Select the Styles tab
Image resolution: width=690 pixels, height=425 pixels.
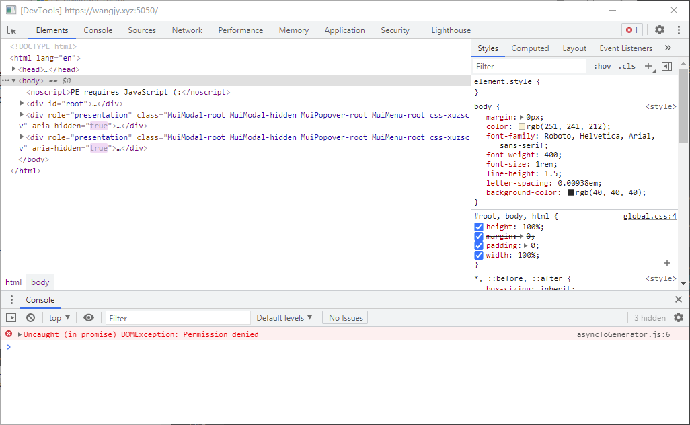(x=488, y=48)
